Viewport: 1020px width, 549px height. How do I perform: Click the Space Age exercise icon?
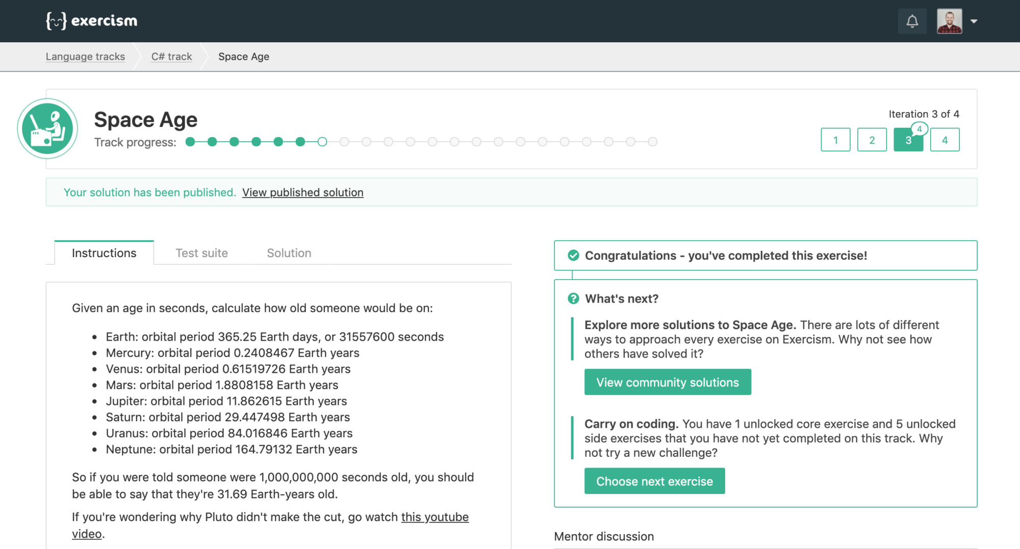point(47,128)
